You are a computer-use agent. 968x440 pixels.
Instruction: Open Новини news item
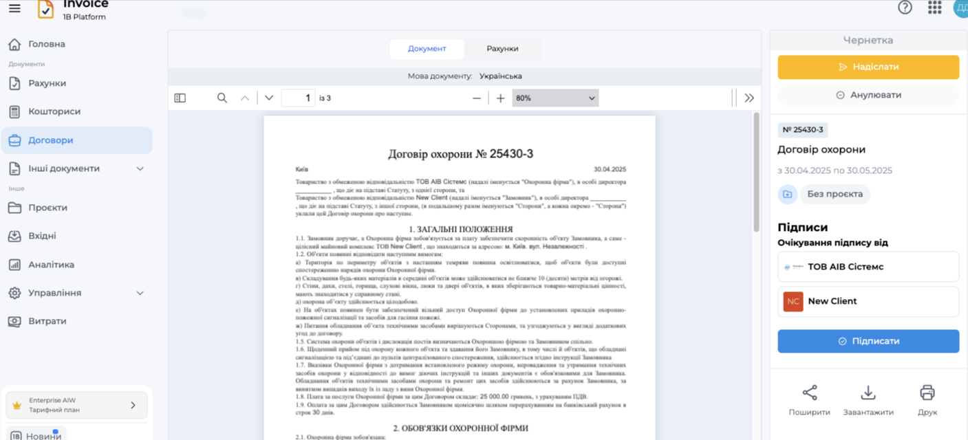point(36,435)
